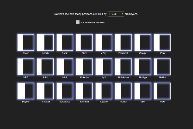Click the 'Cisco' label text
Viewport: 193px width, 129px height.
pos(84,53)
